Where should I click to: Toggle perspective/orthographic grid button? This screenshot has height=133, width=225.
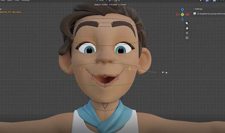tap(187, 38)
